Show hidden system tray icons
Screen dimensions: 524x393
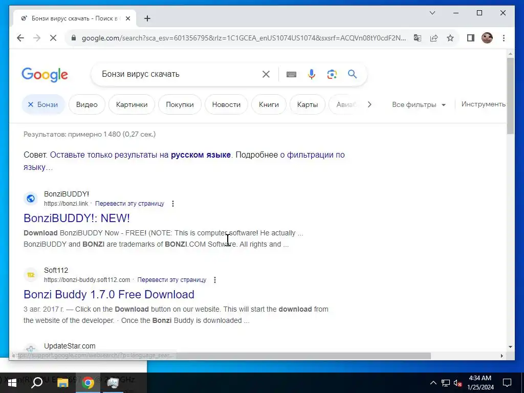click(433, 383)
